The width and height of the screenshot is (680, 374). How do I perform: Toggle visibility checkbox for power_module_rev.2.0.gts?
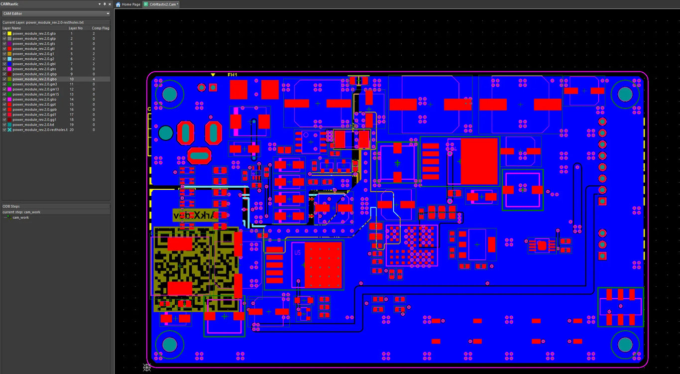(4, 44)
